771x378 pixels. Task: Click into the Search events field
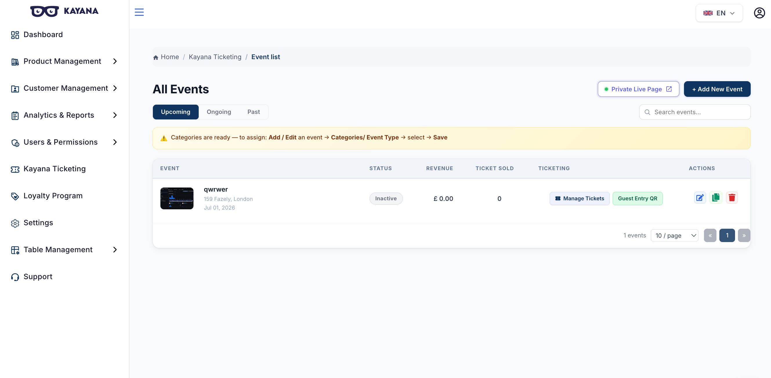tap(695, 112)
